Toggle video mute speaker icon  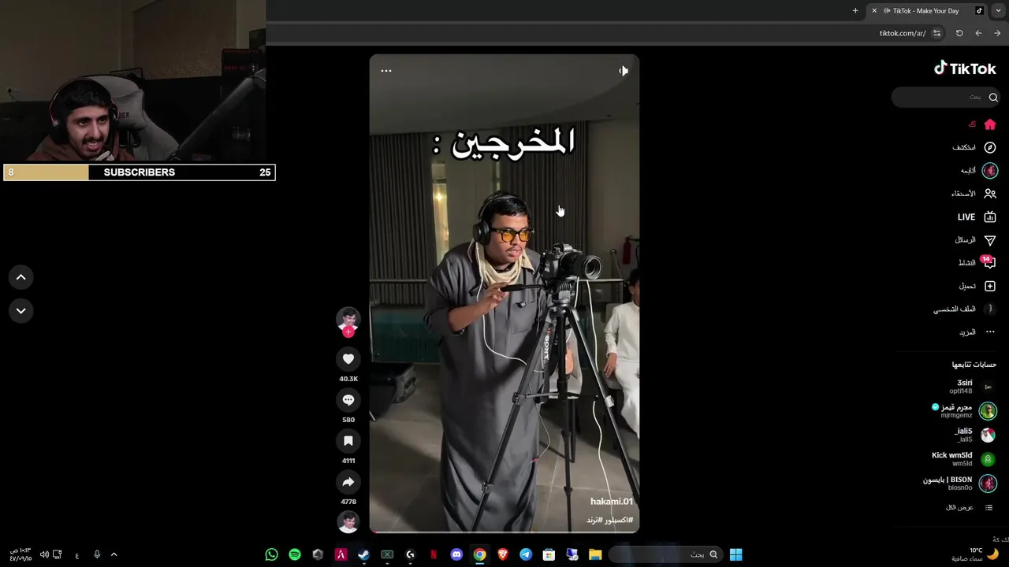[x=624, y=71]
